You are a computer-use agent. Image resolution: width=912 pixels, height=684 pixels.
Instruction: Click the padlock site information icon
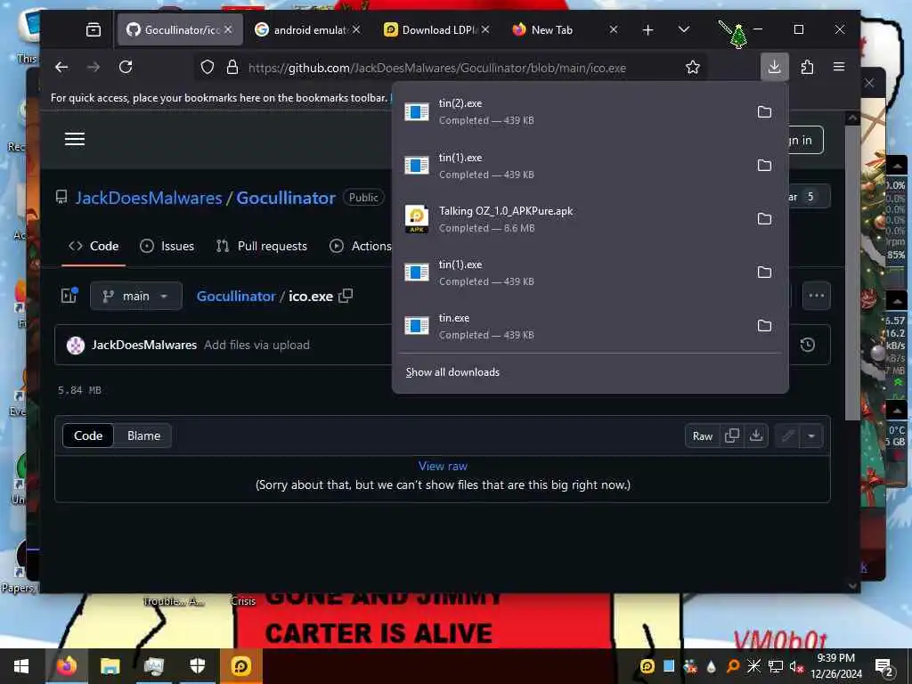coord(232,68)
